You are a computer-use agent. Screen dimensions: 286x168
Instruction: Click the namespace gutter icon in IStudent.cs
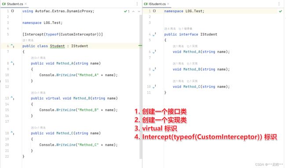click(x=154, y=11)
